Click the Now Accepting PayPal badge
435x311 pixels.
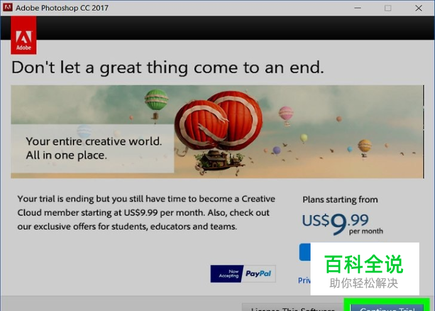click(243, 273)
